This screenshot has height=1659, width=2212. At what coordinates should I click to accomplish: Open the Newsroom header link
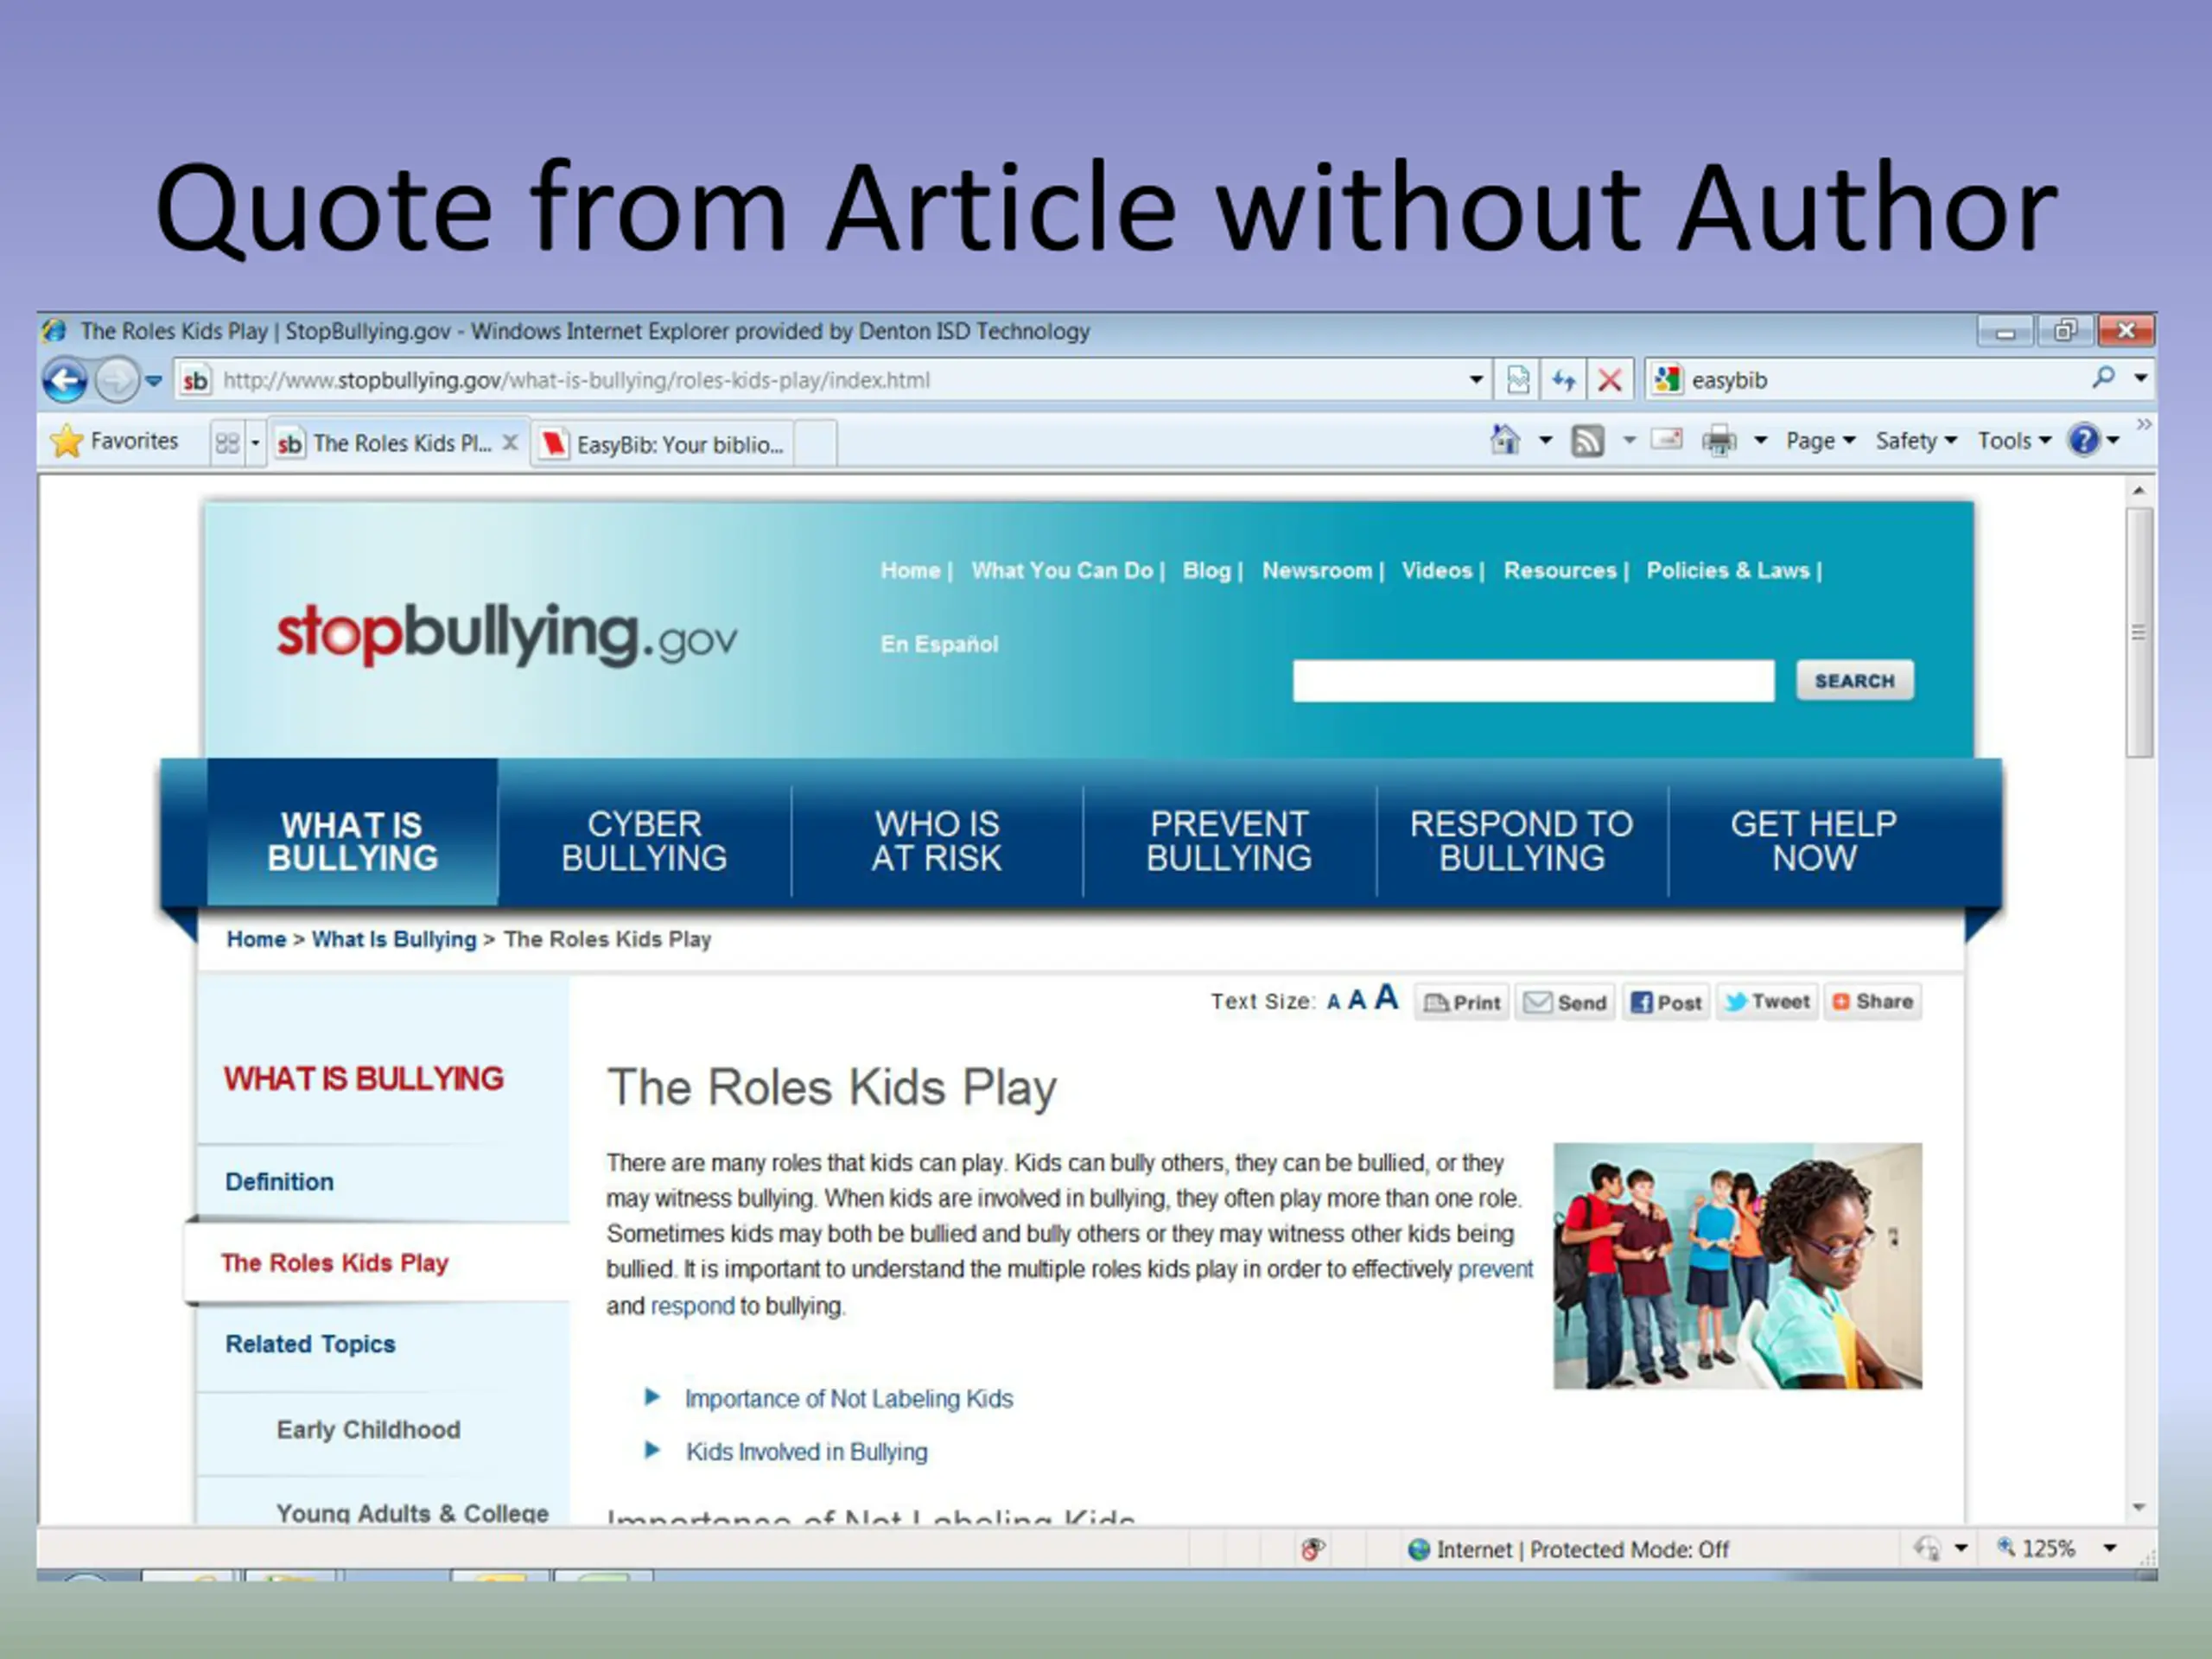1316,570
